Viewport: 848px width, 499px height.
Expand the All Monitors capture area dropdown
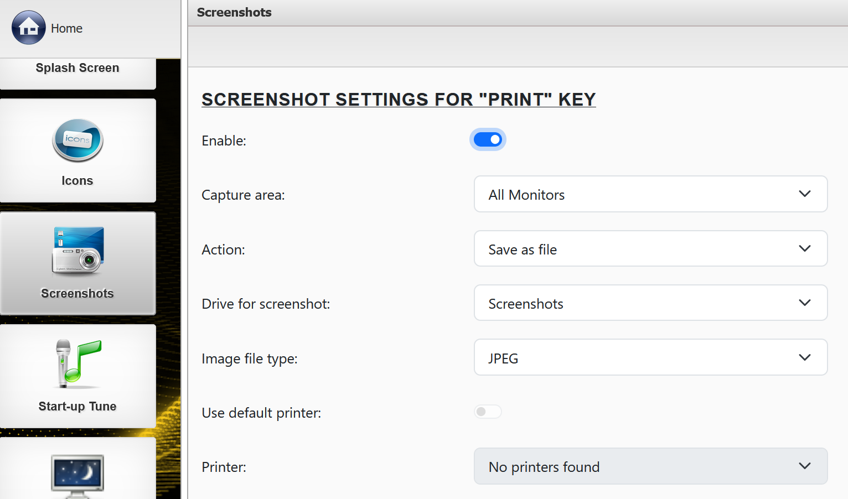tap(637, 194)
